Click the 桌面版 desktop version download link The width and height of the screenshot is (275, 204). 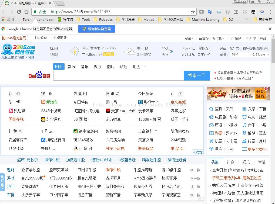click(60, 38)
